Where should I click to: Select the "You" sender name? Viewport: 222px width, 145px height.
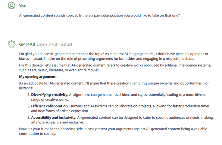tap(23, 6)
